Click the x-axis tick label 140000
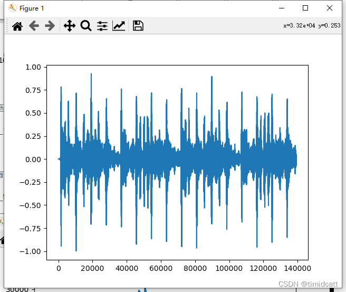The height and width of the screenshot is (292, 346). pos(297,268)
